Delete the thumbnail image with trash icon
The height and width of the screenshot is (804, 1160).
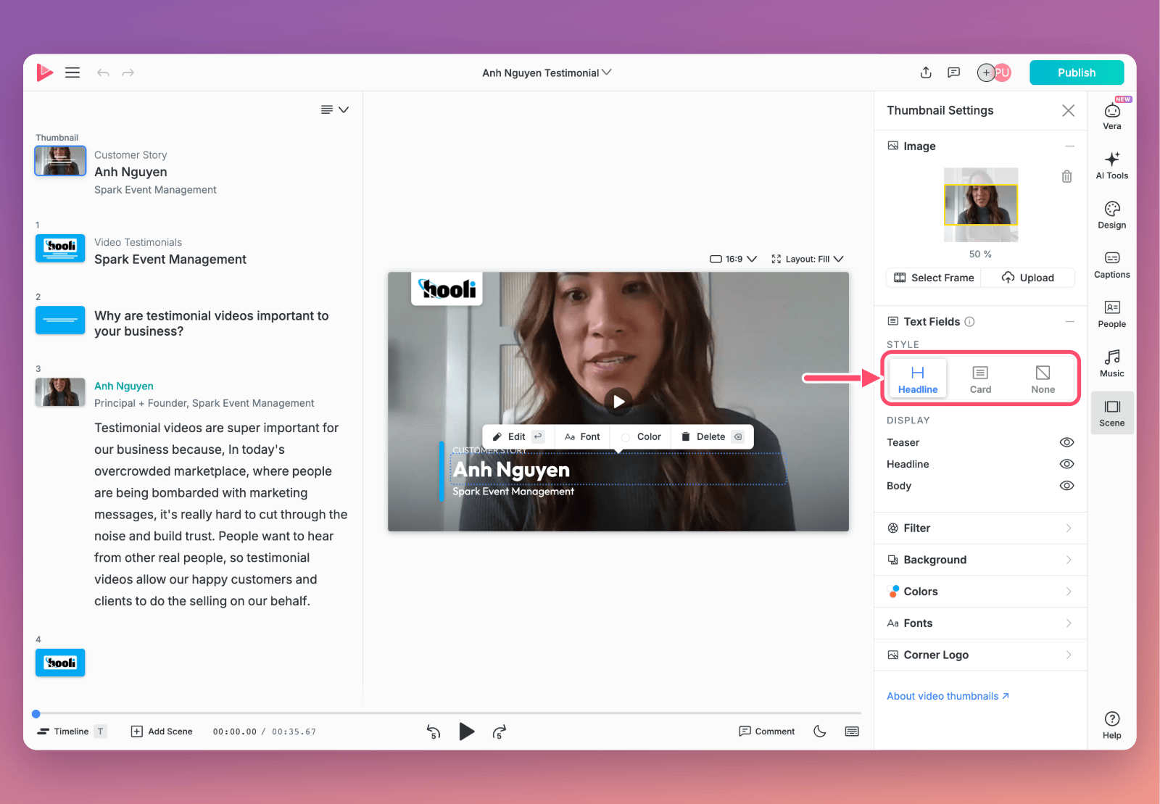[x=1067, y=176]
